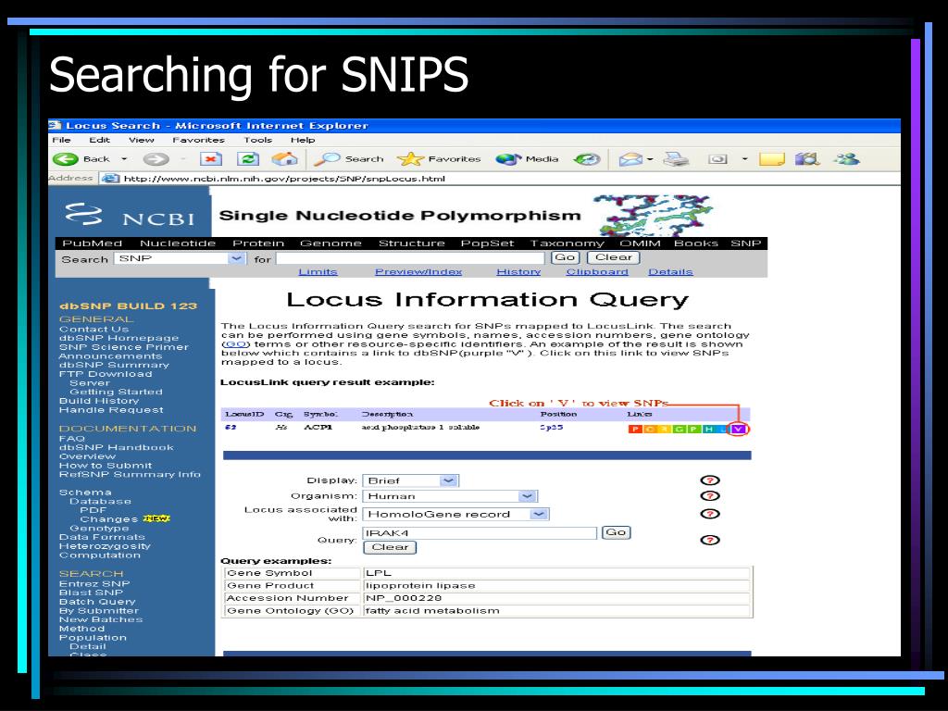Screen dimensions: 948x711
Task: Open the Mail envelope toolbar icon
Action: tap(630, 159)
